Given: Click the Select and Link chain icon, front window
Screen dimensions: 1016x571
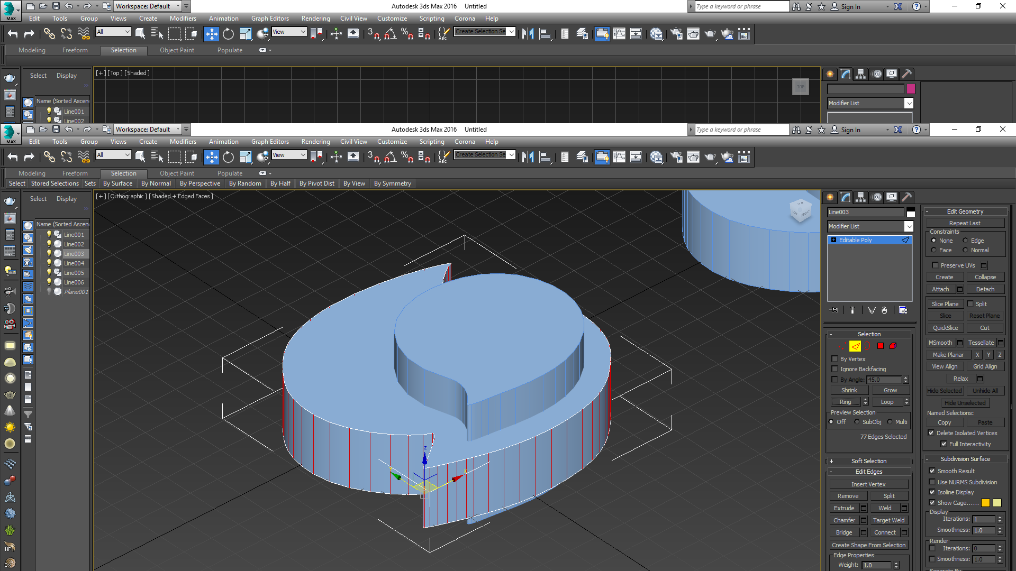Looking at the screenshot, I should click(x=49, y=157).
